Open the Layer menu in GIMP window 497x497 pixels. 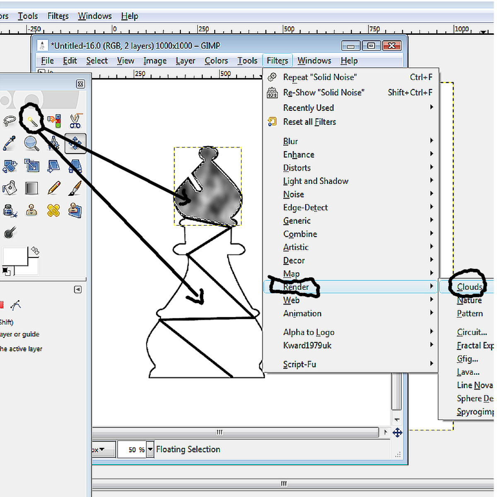pyautogui.click(x=186, y=60)
